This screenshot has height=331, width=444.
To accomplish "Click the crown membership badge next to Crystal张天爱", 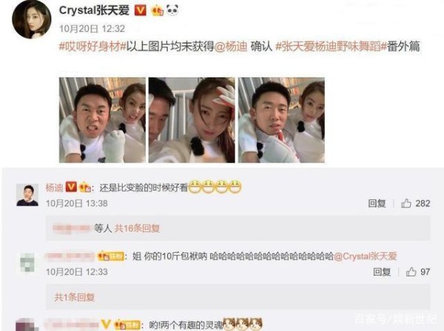I will [x=158, y=11].
